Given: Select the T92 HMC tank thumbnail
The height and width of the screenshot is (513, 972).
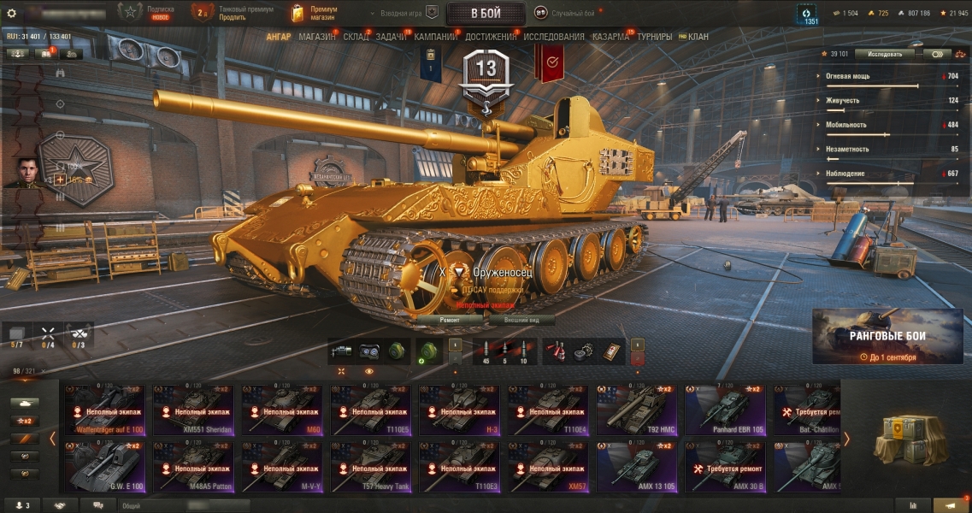Looking at the screenshot, I should [637, 410].
